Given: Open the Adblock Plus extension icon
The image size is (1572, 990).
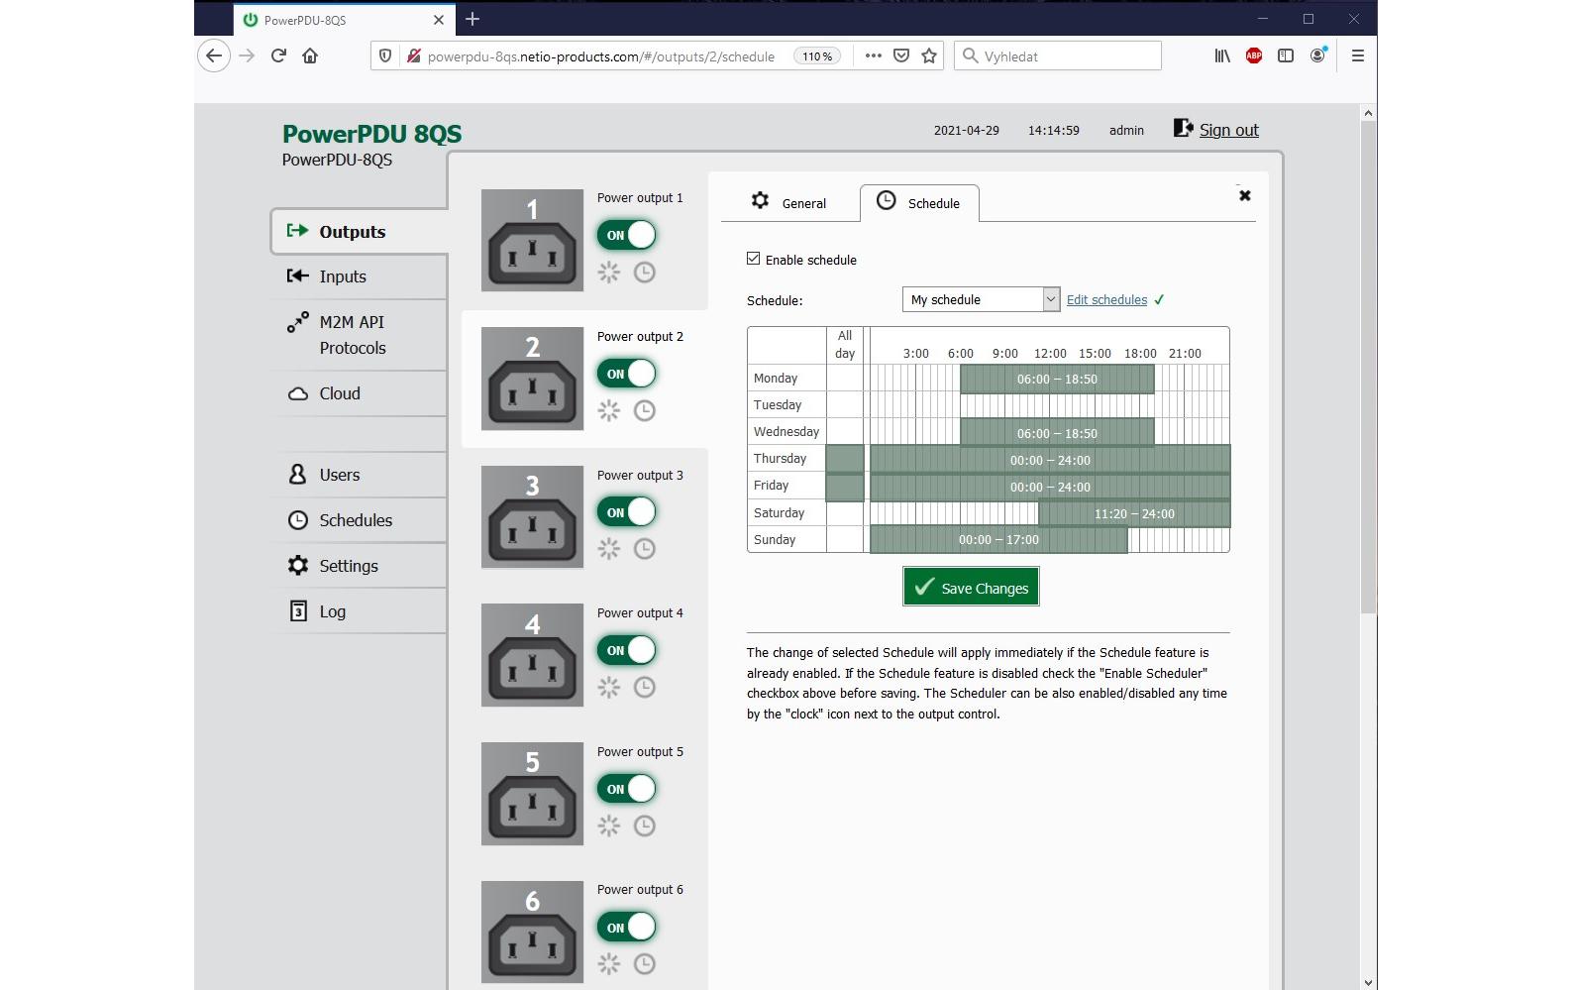Looking at the screenshot, I should pyautogui.click(x=1254, y=55).
